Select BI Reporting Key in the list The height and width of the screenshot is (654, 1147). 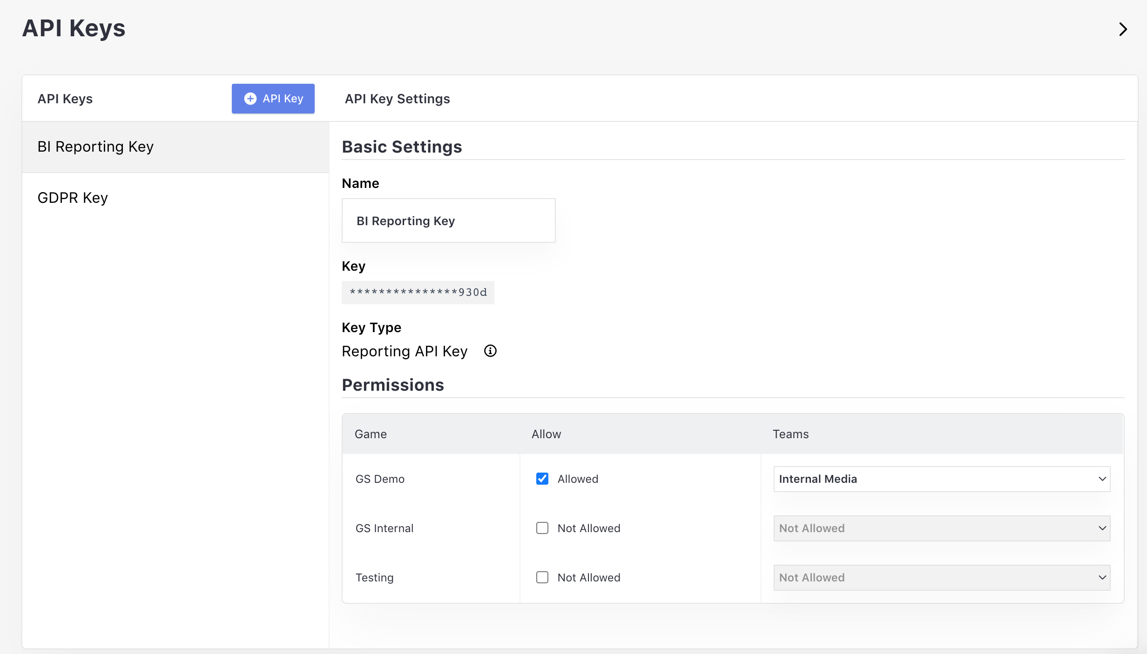tap(175, 147)
